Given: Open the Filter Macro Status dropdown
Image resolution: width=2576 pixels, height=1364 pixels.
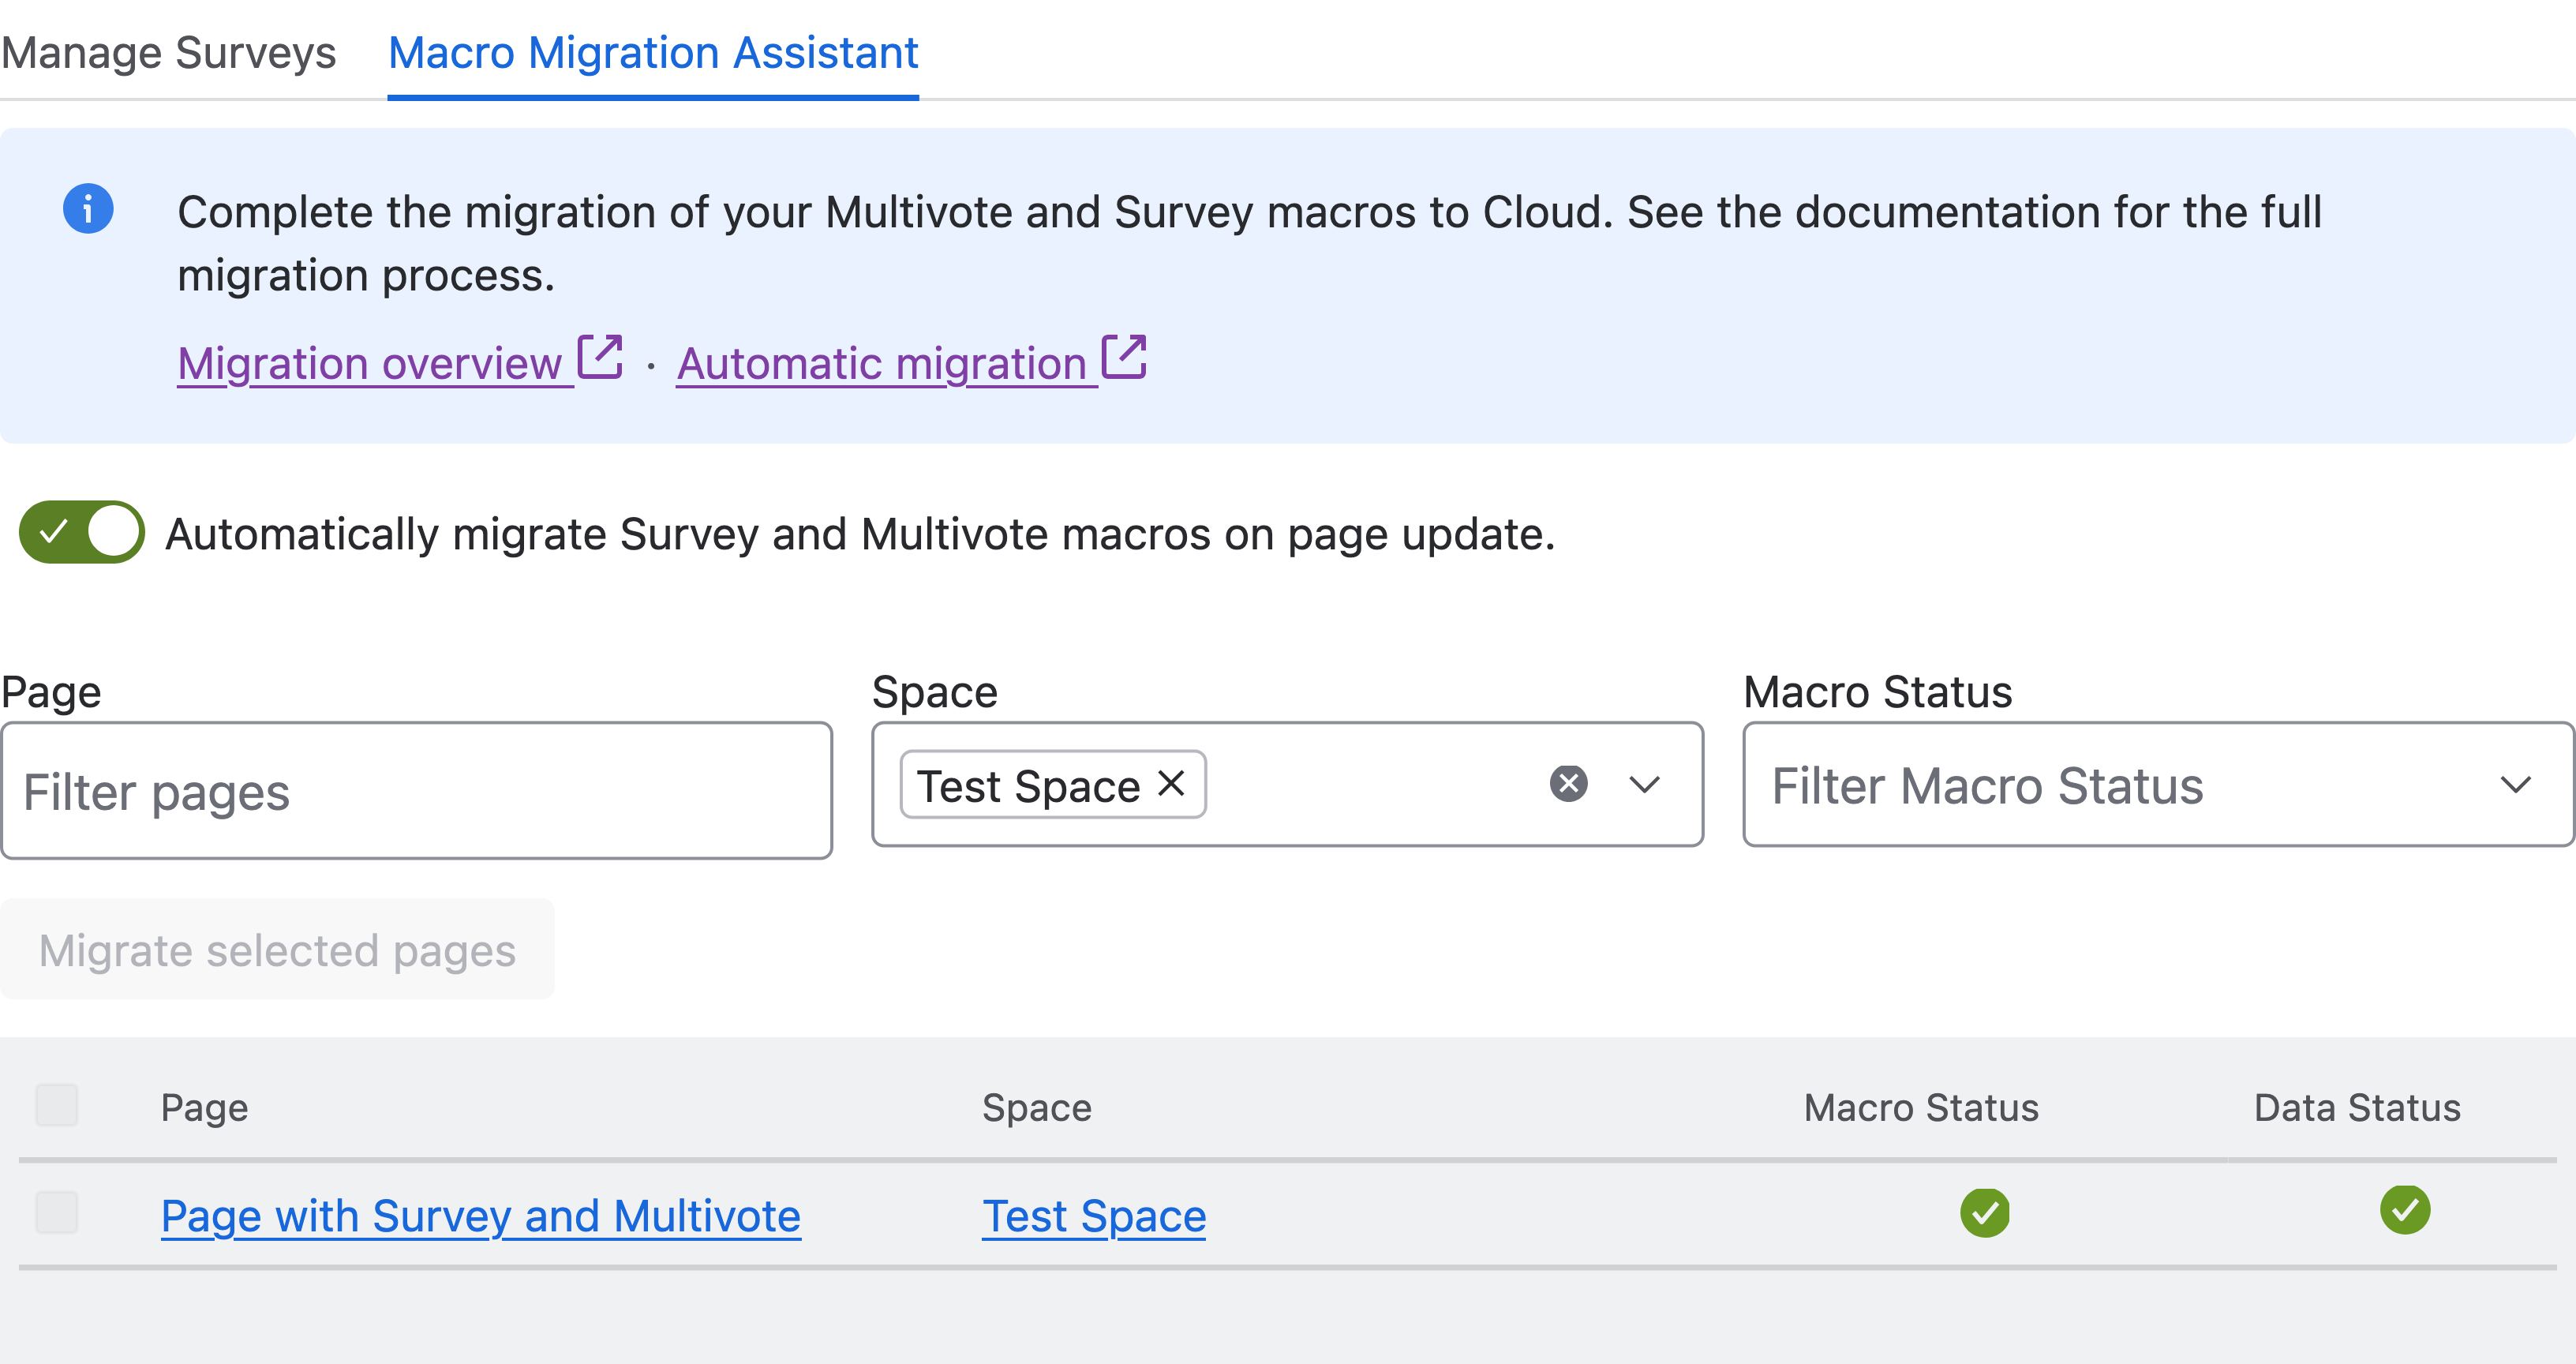Looking at the screenshot, I should click(2158, 784).
